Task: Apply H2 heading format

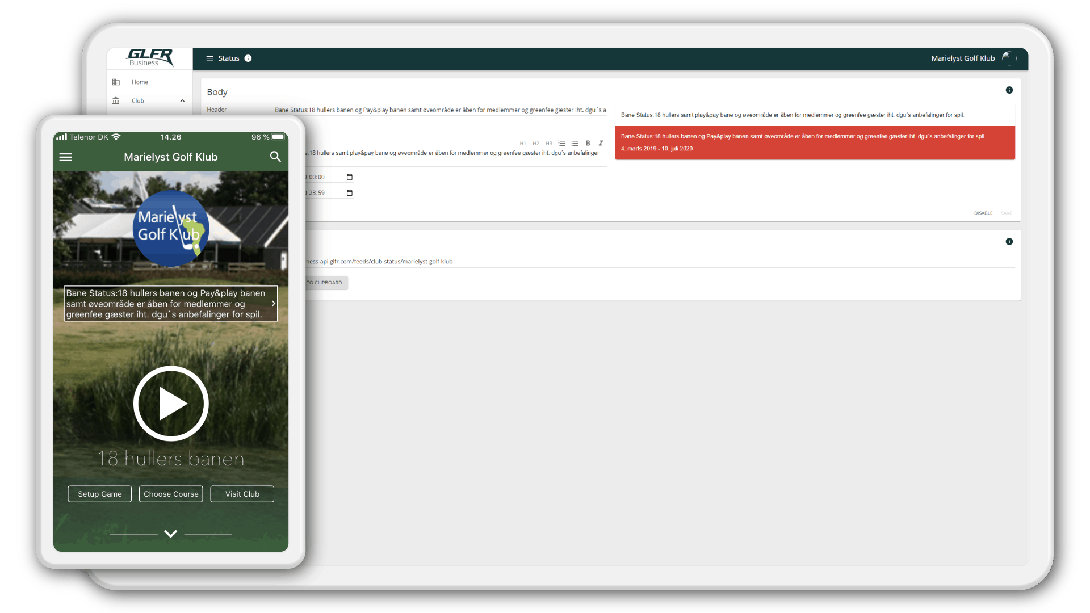Action: 535,144
